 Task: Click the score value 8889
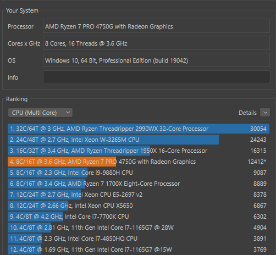click(260, 184)
